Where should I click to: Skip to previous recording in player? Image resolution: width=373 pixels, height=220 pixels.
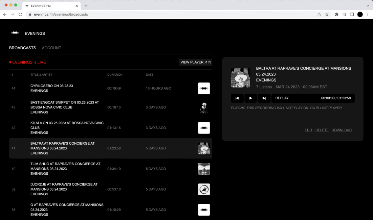coord(237,98)
